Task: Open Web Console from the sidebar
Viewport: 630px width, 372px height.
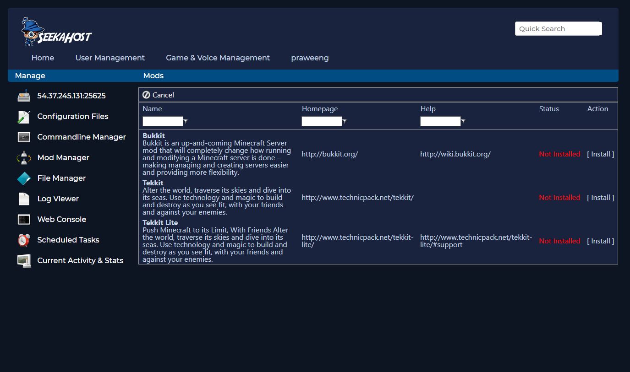Action: (x=62, y=219)
